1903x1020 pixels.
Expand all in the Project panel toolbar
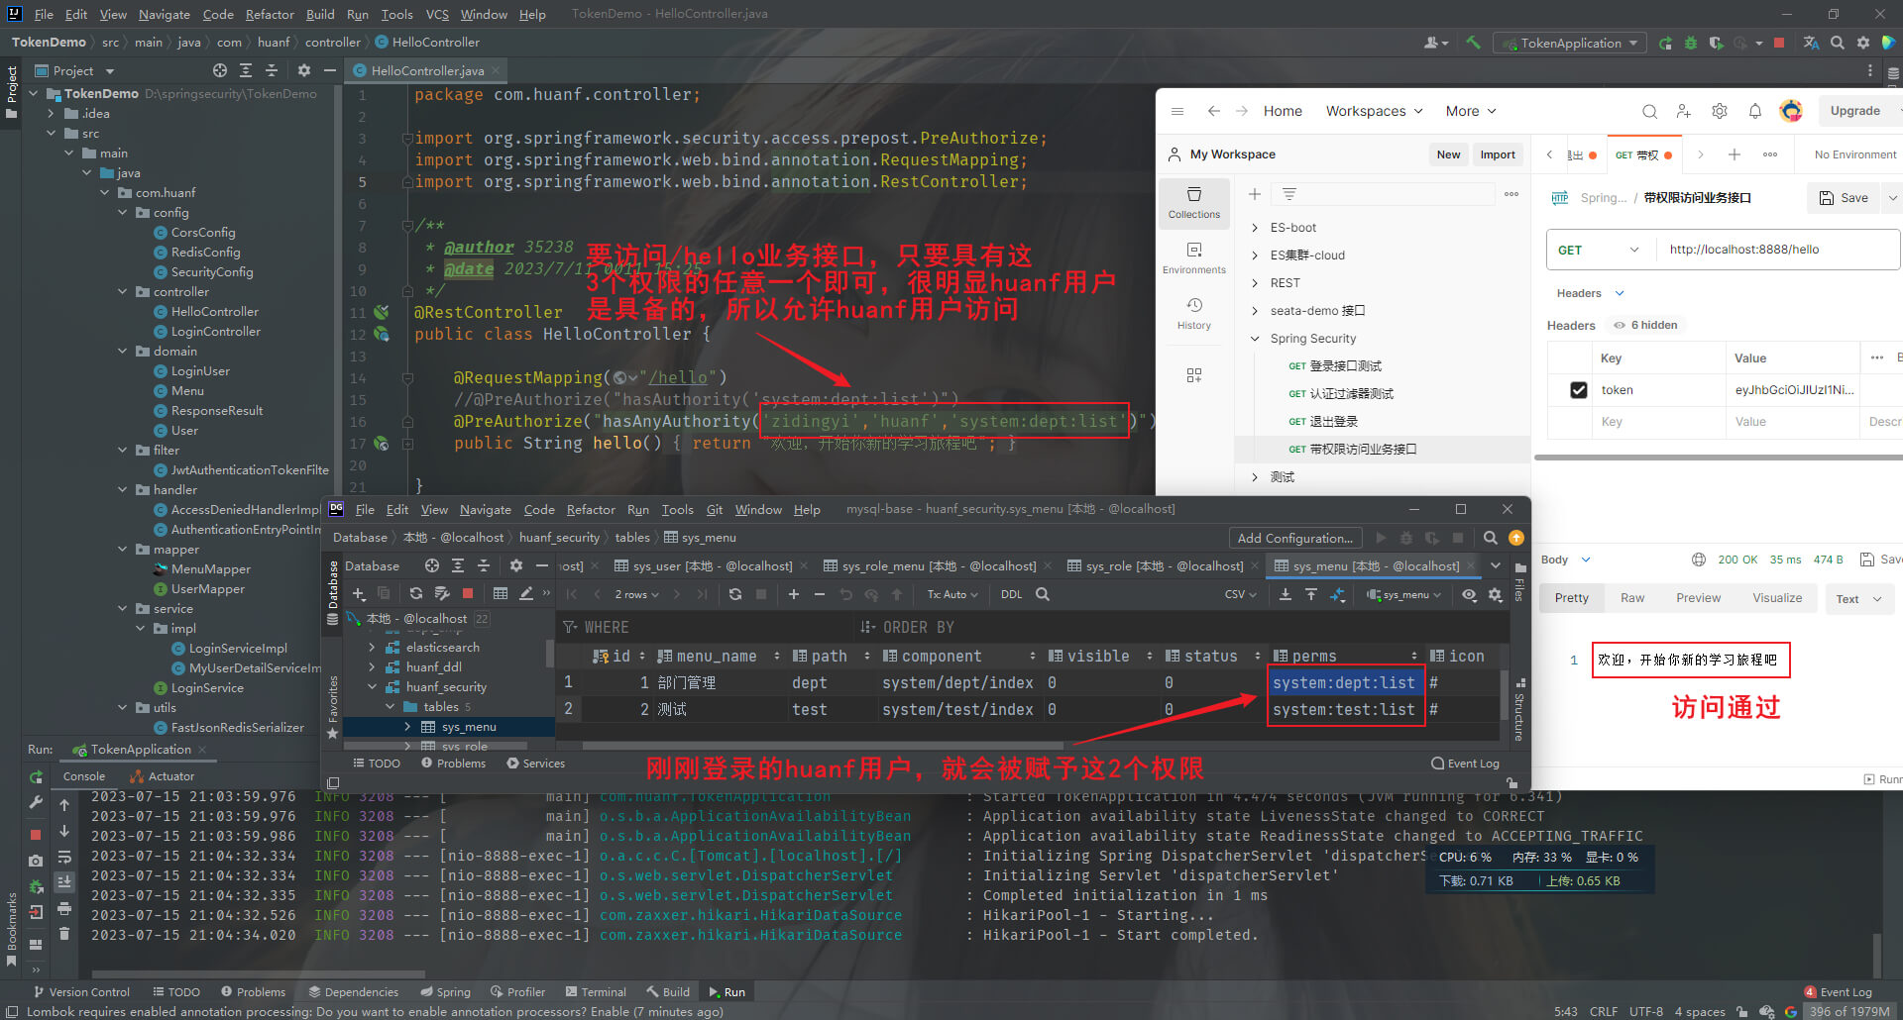tap(246, 70)
